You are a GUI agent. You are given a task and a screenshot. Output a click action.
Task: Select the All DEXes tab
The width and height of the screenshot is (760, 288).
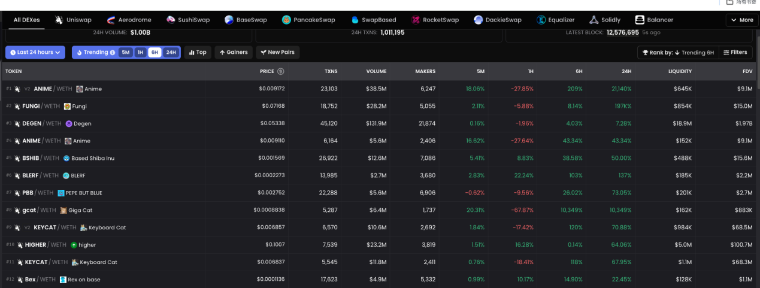(26, 20)
